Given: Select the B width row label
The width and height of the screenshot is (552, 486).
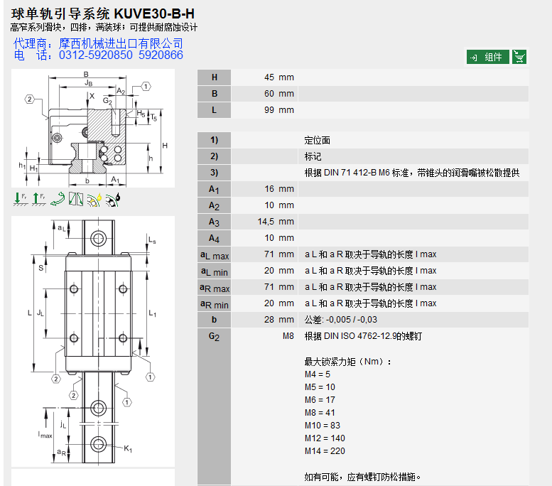Looking at the screenshot, I should (x=215, y=94).
